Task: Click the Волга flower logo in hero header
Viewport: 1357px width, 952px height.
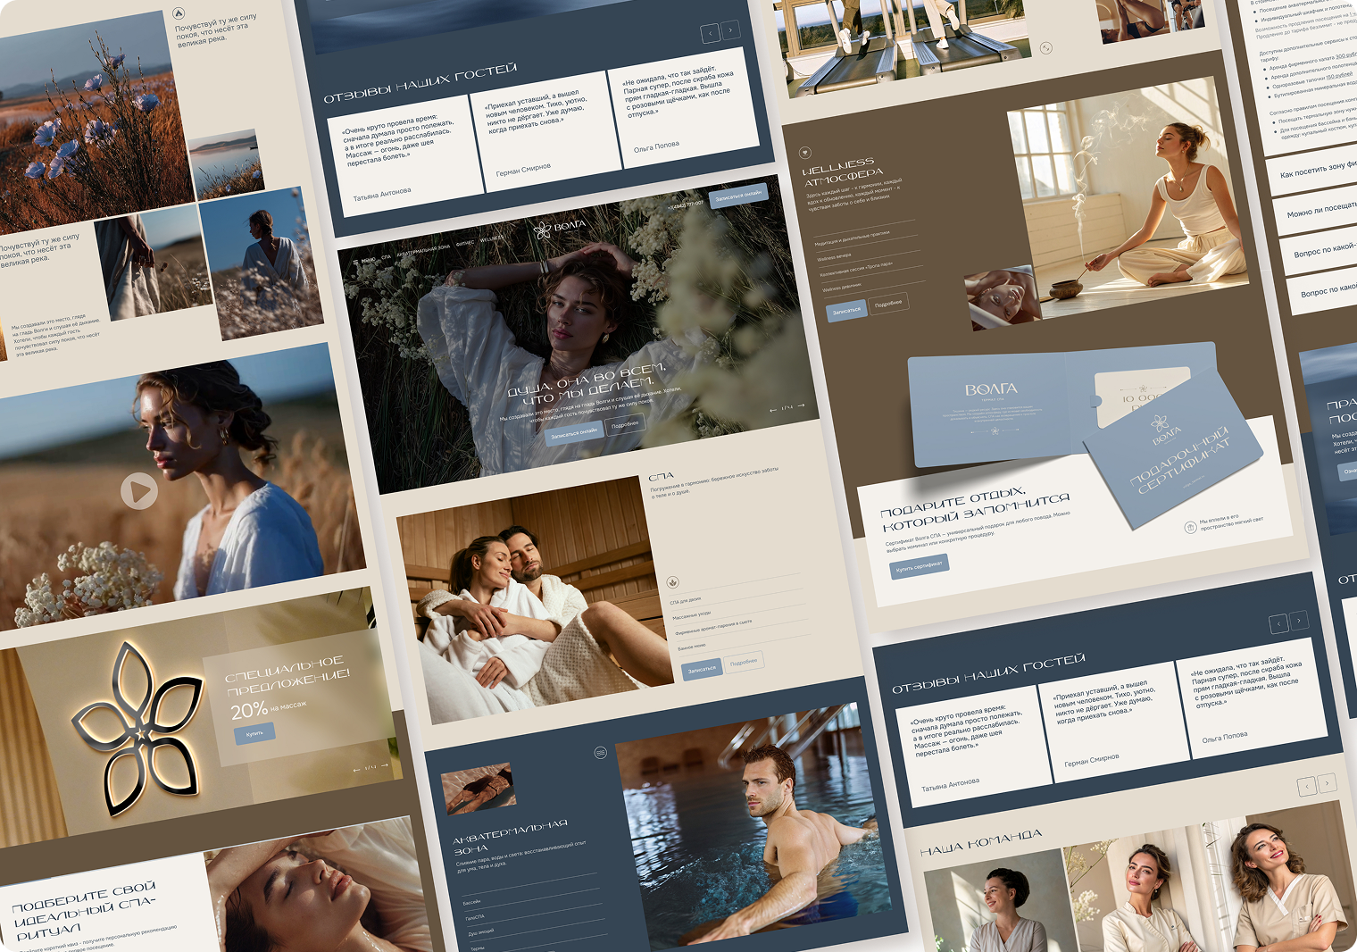Action: (x=542, y=231)
